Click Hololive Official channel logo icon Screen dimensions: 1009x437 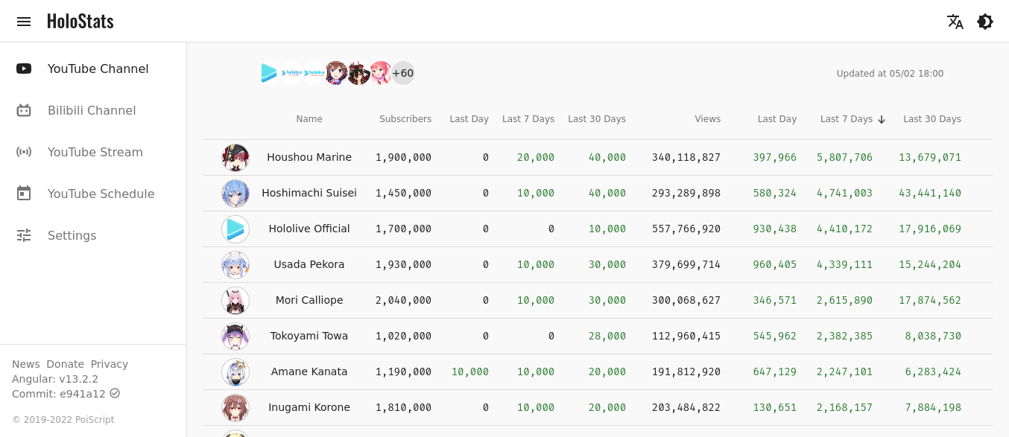click(235, 229)
